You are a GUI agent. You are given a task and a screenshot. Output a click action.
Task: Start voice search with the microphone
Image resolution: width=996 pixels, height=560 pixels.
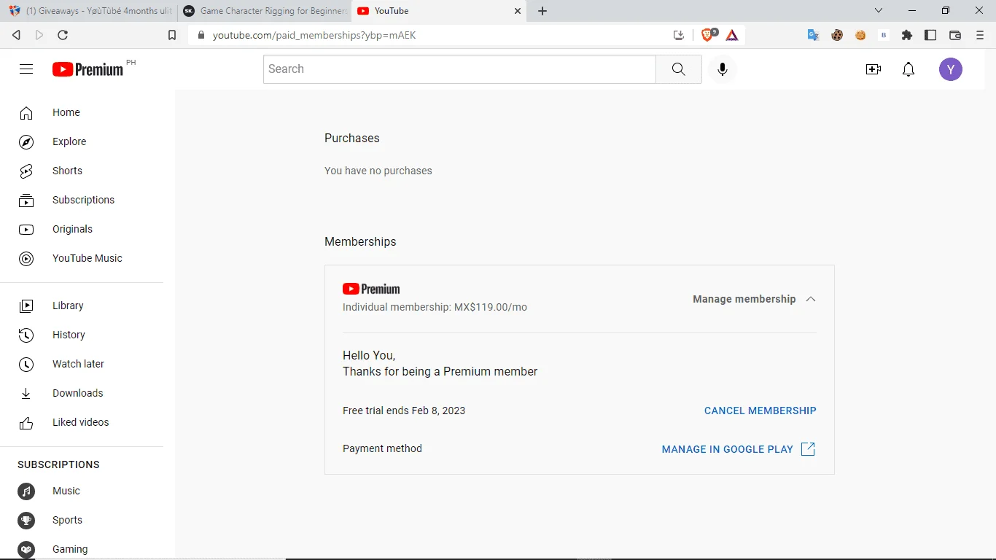(722, 69)
